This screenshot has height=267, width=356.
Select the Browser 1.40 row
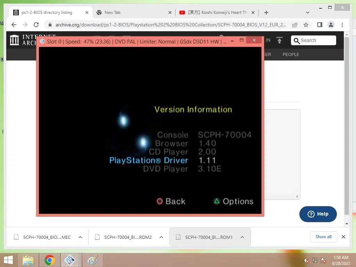point(186,143)
